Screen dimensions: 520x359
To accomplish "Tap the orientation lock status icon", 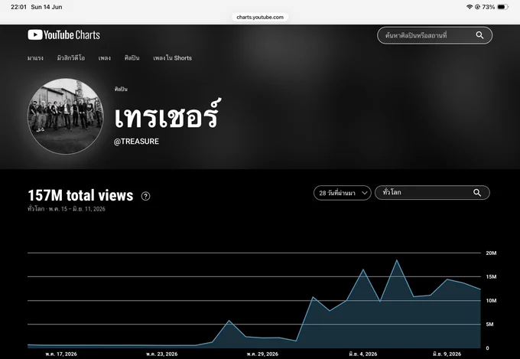I will tap(477, 7).
